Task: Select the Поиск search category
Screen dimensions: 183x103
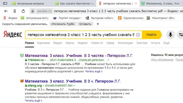Action: (x=29, y=43)
